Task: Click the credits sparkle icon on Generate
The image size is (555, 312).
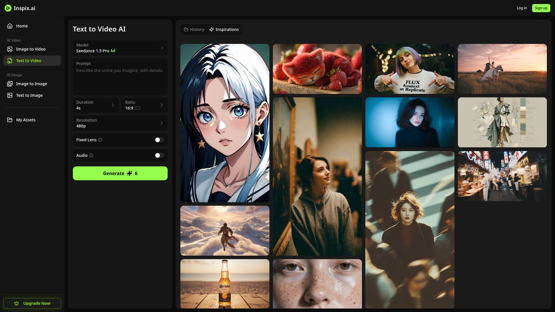Action: point(129,173)
